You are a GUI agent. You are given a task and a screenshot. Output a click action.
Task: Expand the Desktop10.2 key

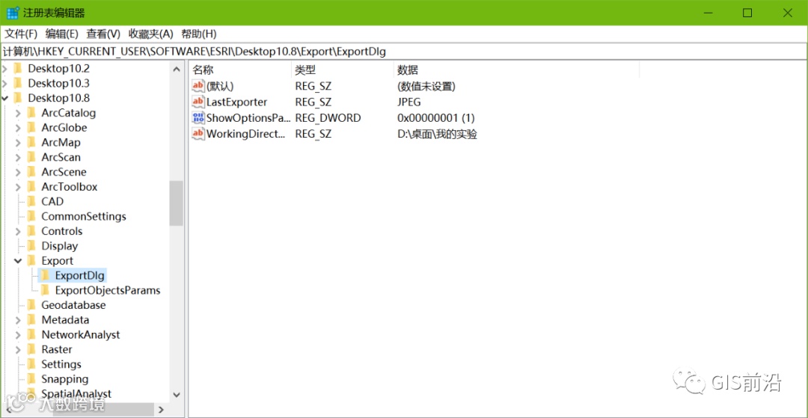pos(5,69)
